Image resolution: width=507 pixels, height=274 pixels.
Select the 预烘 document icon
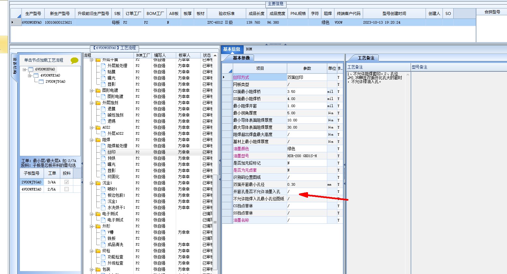pos(103,158)
